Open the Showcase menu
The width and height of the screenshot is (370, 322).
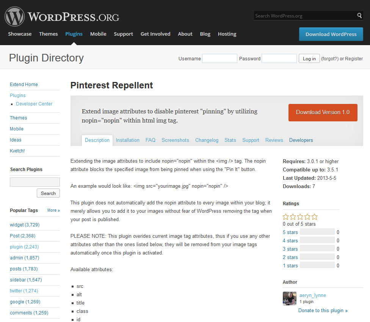pyautogui.click(x=20, y=34)
